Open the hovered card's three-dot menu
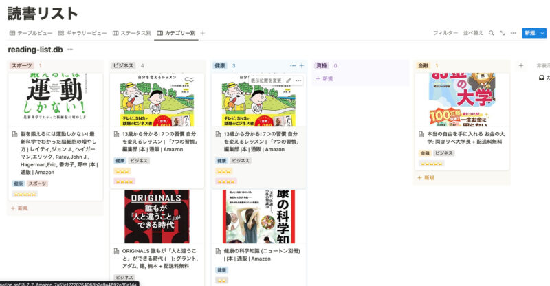The width and height of the screenshot is (550, 286). point(298,80)
